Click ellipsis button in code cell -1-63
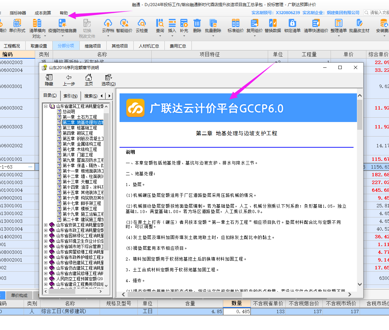 (x=30, y=167)
